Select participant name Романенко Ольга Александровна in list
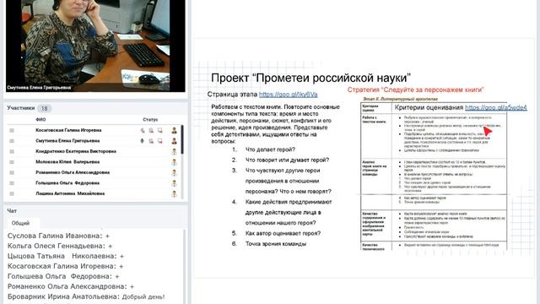This screenshot has height=304, width=540. click(x=73, y=172)
